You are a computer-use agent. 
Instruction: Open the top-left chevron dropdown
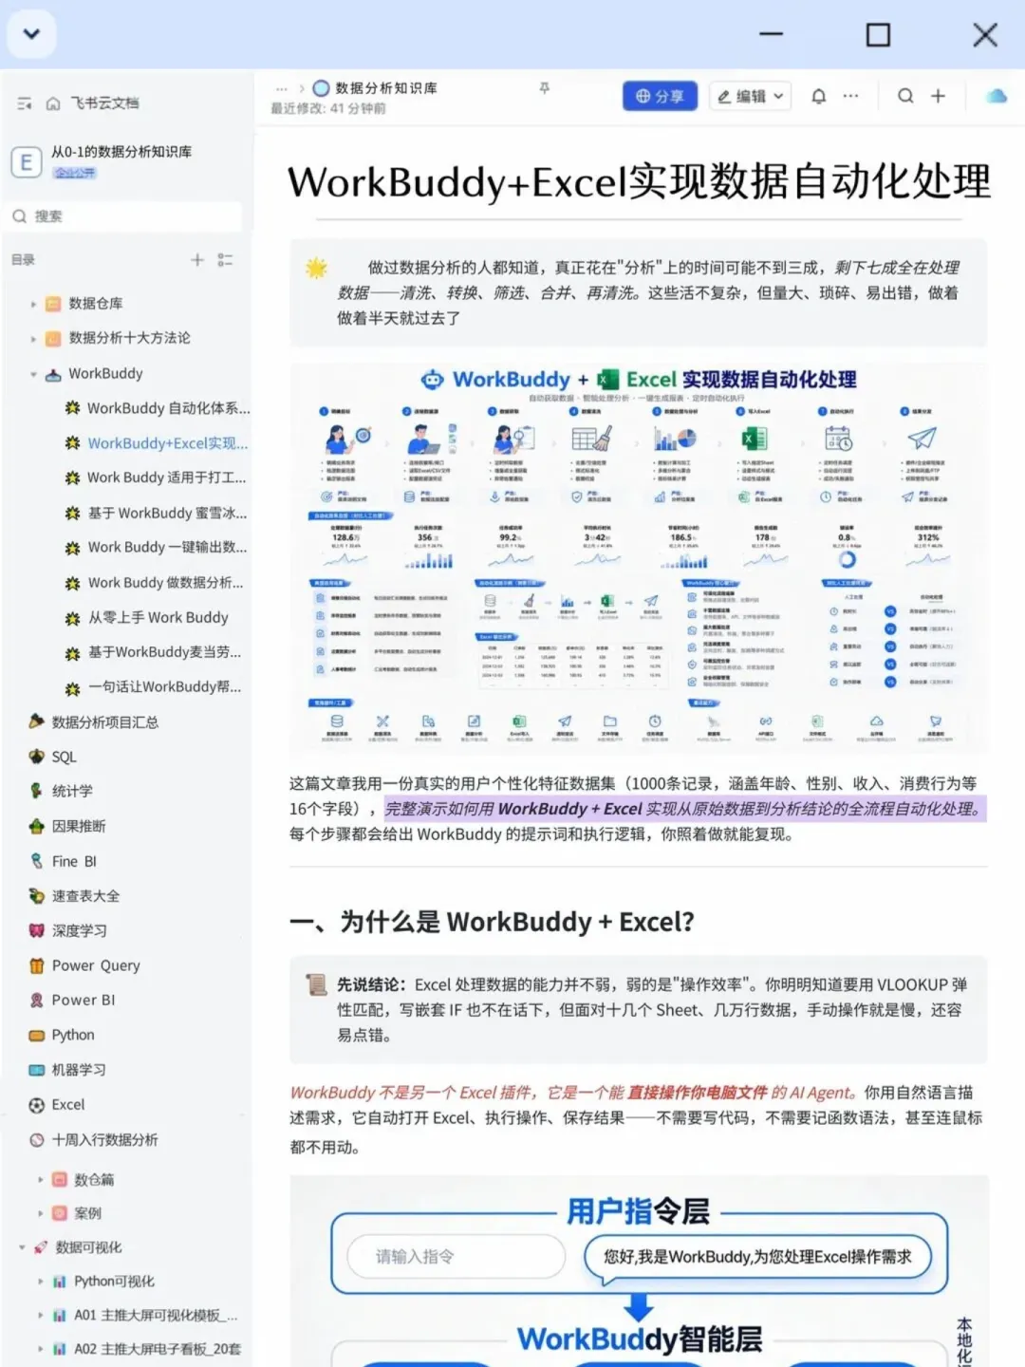pos(31,34)
